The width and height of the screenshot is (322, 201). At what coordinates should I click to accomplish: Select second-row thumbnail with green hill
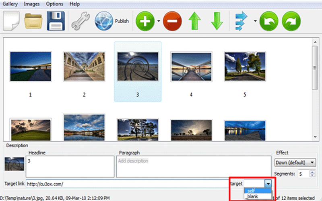[31, 130]
